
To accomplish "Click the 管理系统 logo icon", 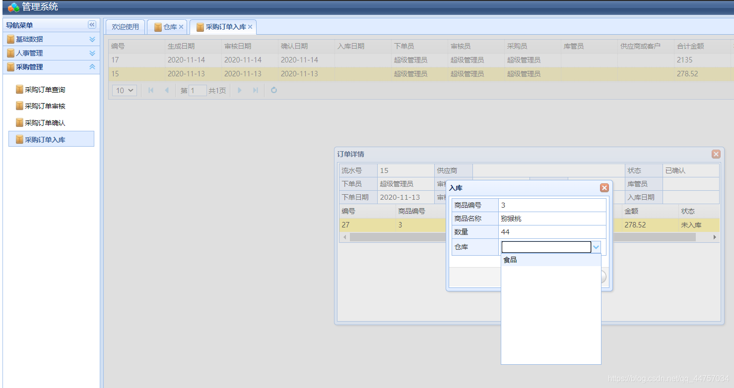I will point(13,7).
